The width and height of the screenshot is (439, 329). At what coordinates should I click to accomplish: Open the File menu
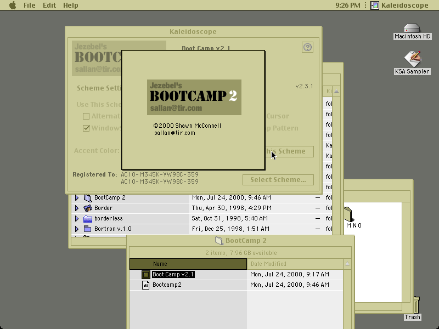pyautogui.click(x=30, y=5)
